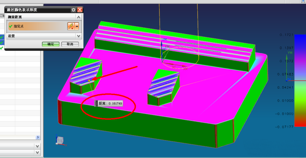Expand the 设置 section

[x=78, y=36]
